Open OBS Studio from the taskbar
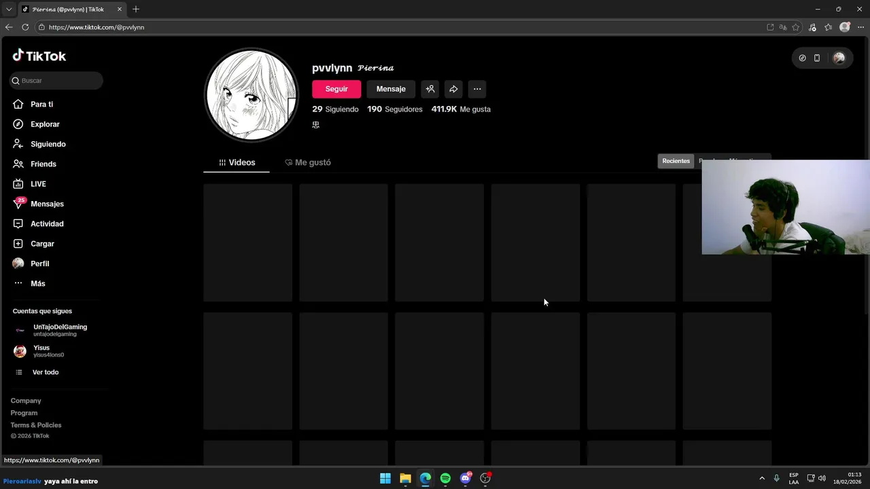Viewport: 870px width, 489px height. point(485,478)
